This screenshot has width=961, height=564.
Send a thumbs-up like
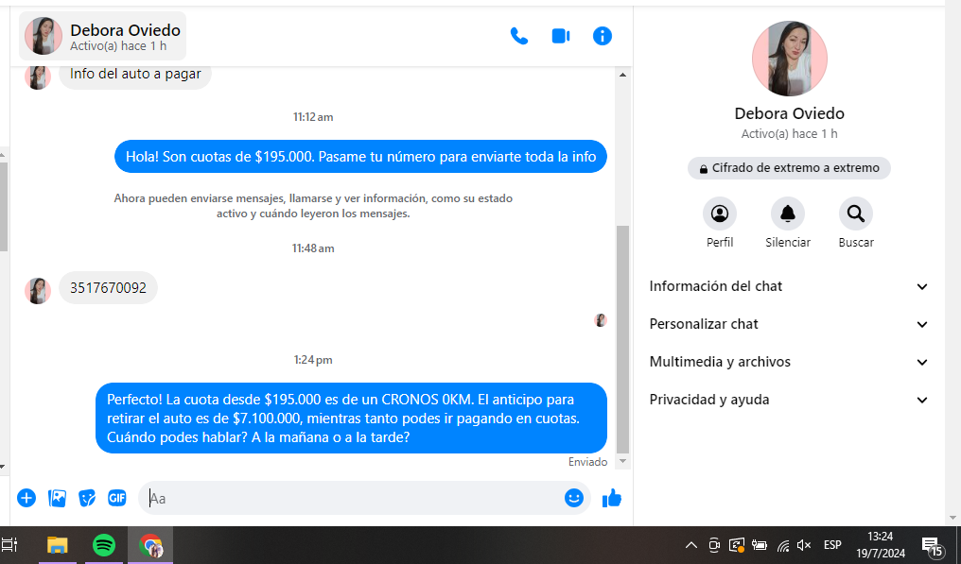click(612, 498)
